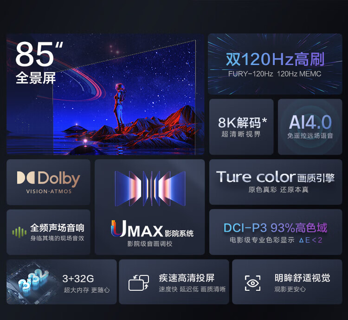This screenshot has height=320, width=348.
Task: Click the 明眸舒适视觉 title text
Action: pyautogui.click(x=302, y=278)
